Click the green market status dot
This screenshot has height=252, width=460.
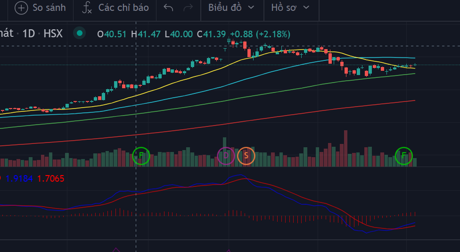(x=80, y=33)
